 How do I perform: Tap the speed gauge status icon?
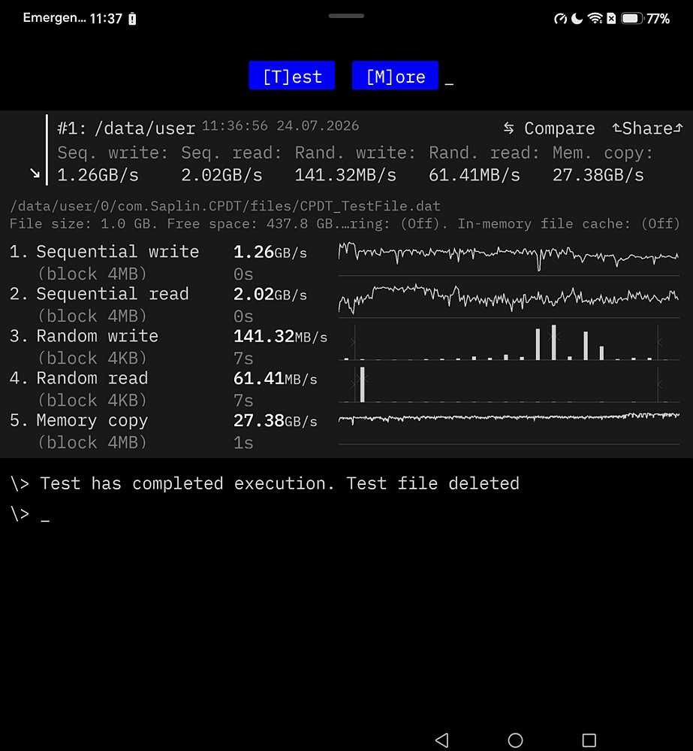click(x=560, y=19)
